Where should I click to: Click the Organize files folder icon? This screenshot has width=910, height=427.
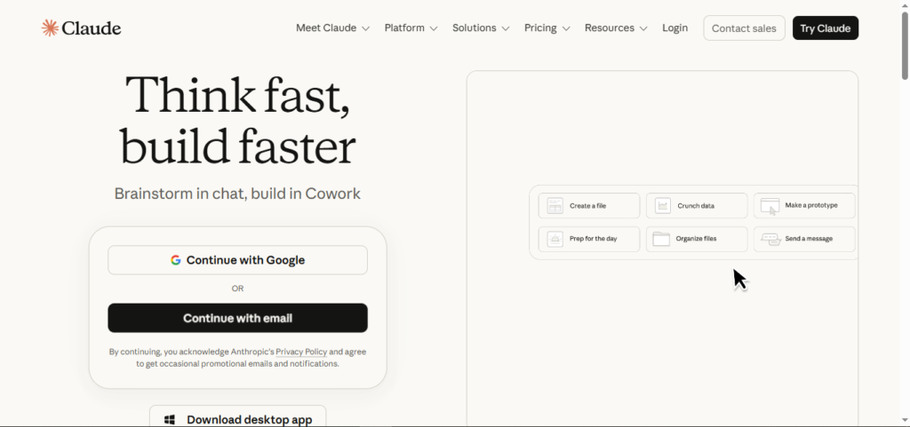point(661,239)
